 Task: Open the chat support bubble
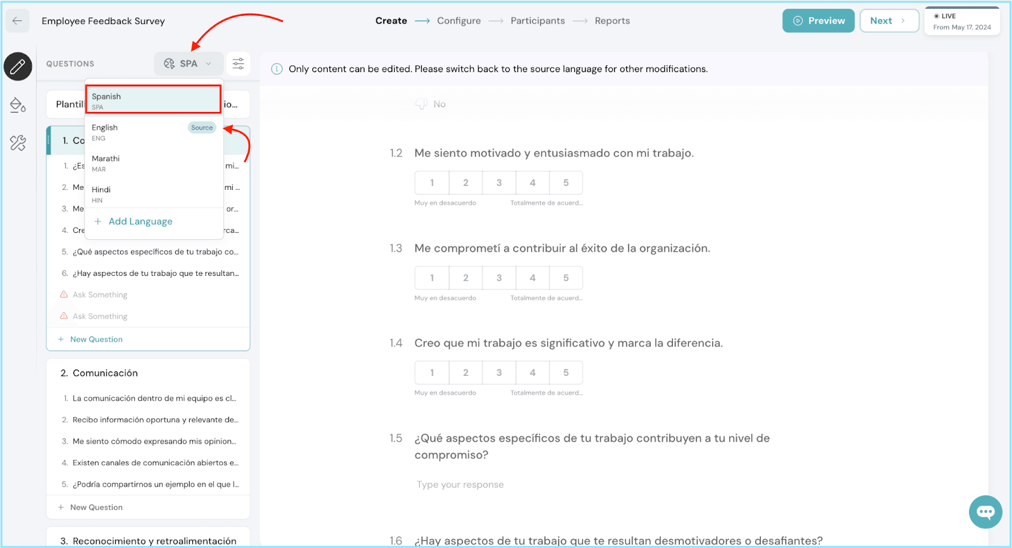[985, 512]
